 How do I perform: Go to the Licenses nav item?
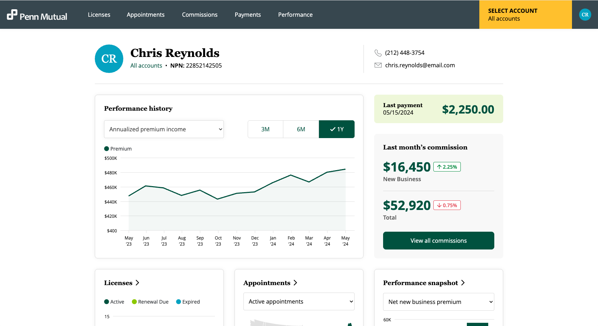(99, 15)
